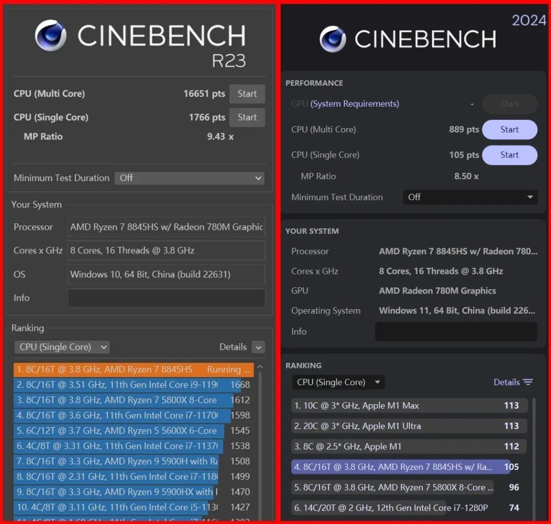This screenshot has height=524, width=551.
Task: Click the Details link in the 2024 ranking
Action: 507,382
